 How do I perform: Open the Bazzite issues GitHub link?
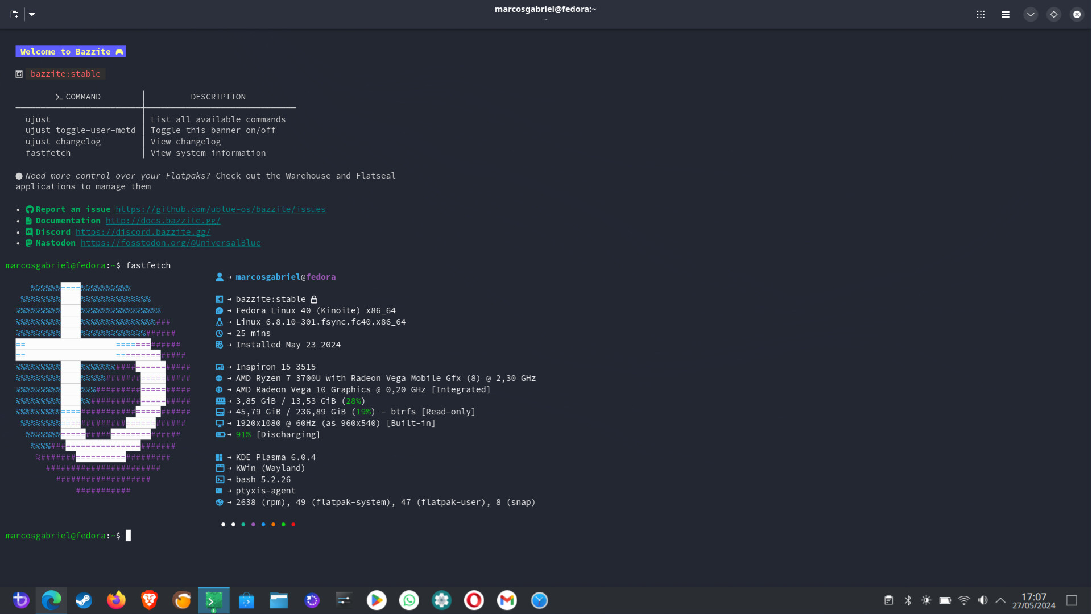pyautogui.click(x=221, y=209)
